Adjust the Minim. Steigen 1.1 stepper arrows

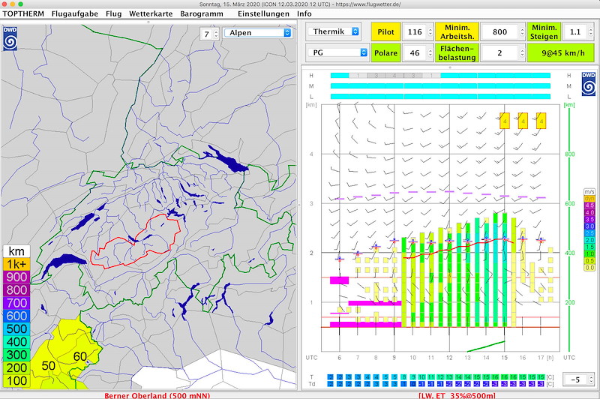coord(591,31)
